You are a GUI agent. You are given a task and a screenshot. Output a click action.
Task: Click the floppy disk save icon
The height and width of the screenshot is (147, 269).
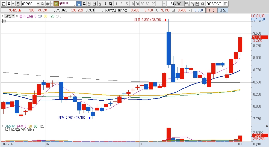coord(197,4)
